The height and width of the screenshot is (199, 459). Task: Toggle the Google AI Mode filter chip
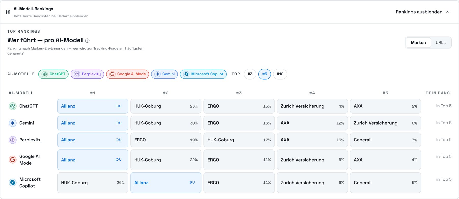[x=127, y=74]
